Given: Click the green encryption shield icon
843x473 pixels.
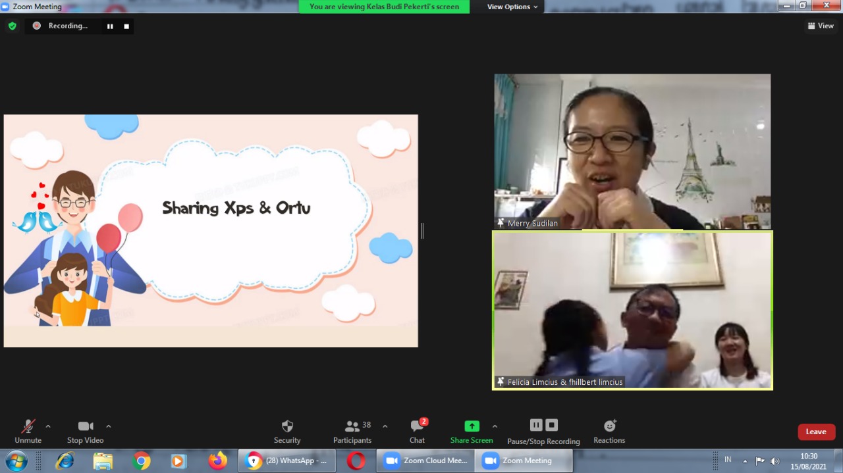Looking at the screenshot, I should 12,26.
